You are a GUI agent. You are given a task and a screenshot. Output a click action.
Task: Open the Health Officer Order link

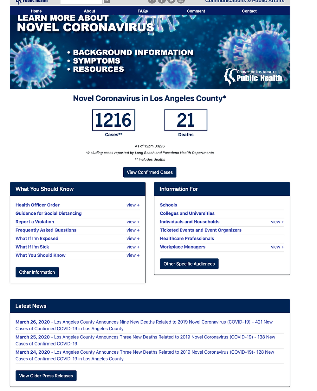click(37, 205)
